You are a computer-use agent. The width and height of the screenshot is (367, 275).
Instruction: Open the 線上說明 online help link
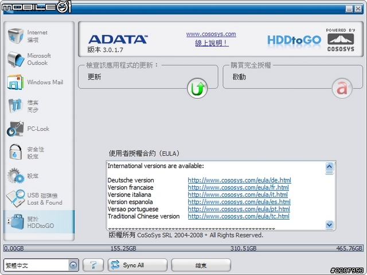point(212,43)
